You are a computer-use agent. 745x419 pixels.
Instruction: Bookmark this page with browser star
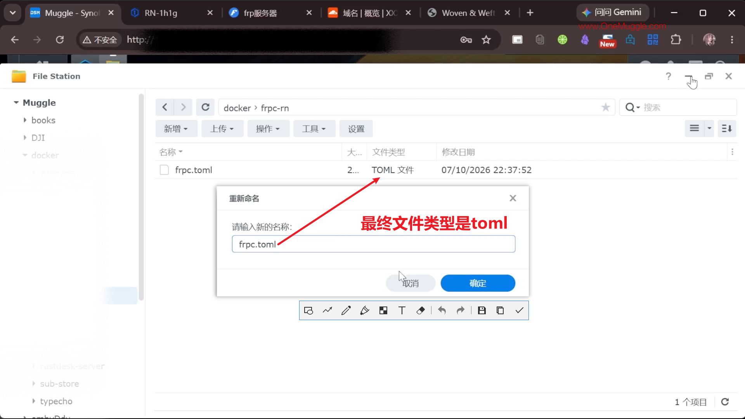486,40
